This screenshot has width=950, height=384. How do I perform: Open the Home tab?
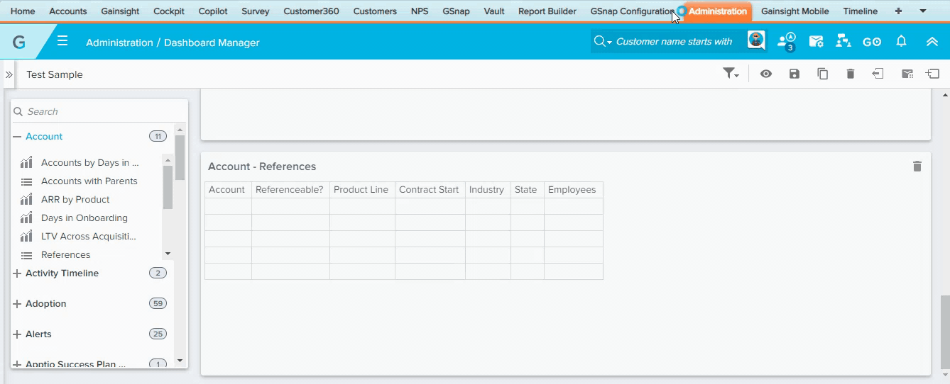pos(23,11)
